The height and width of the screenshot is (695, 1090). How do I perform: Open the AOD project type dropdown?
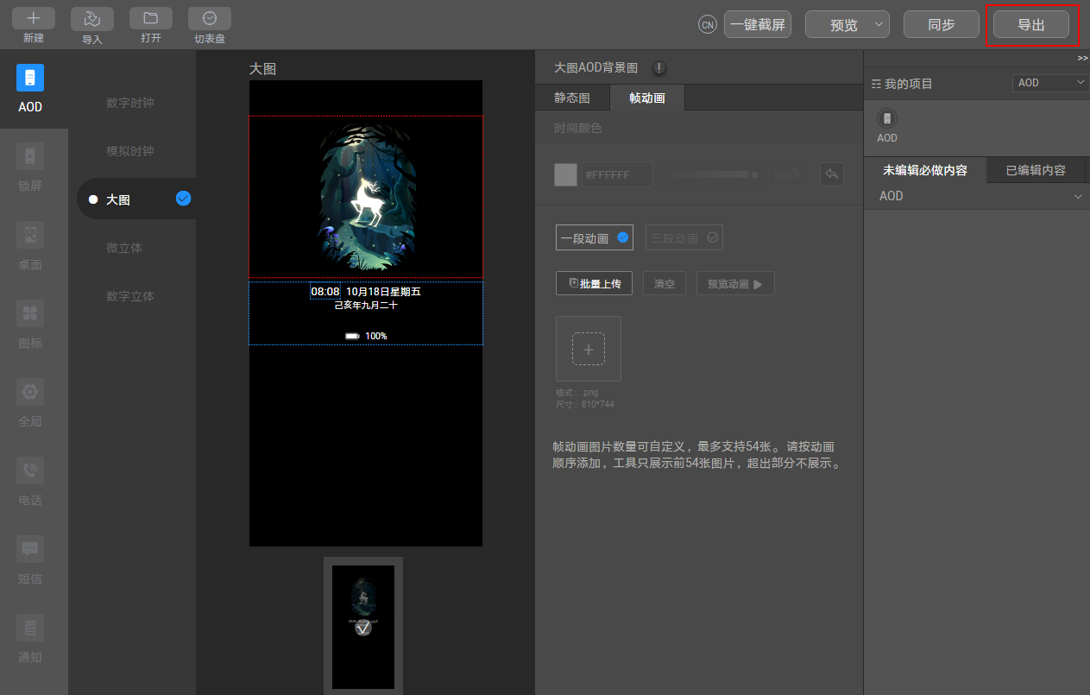pos(1050,83)
